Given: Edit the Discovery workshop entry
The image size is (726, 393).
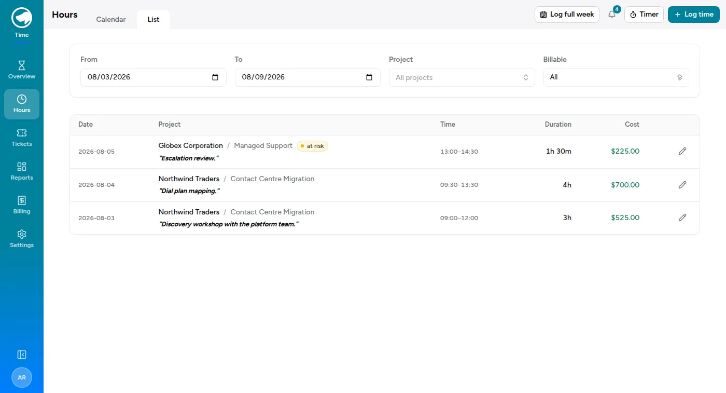Looking at the screenshot, I should (682, 218).
